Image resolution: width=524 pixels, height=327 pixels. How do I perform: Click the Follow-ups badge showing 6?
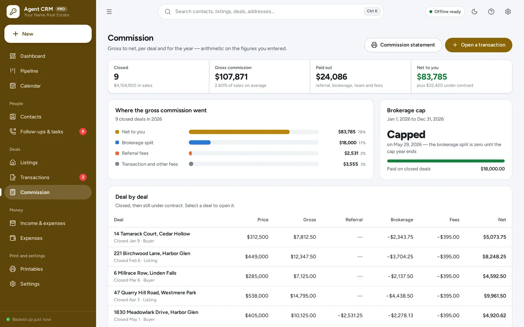click(x=83, y=132)
